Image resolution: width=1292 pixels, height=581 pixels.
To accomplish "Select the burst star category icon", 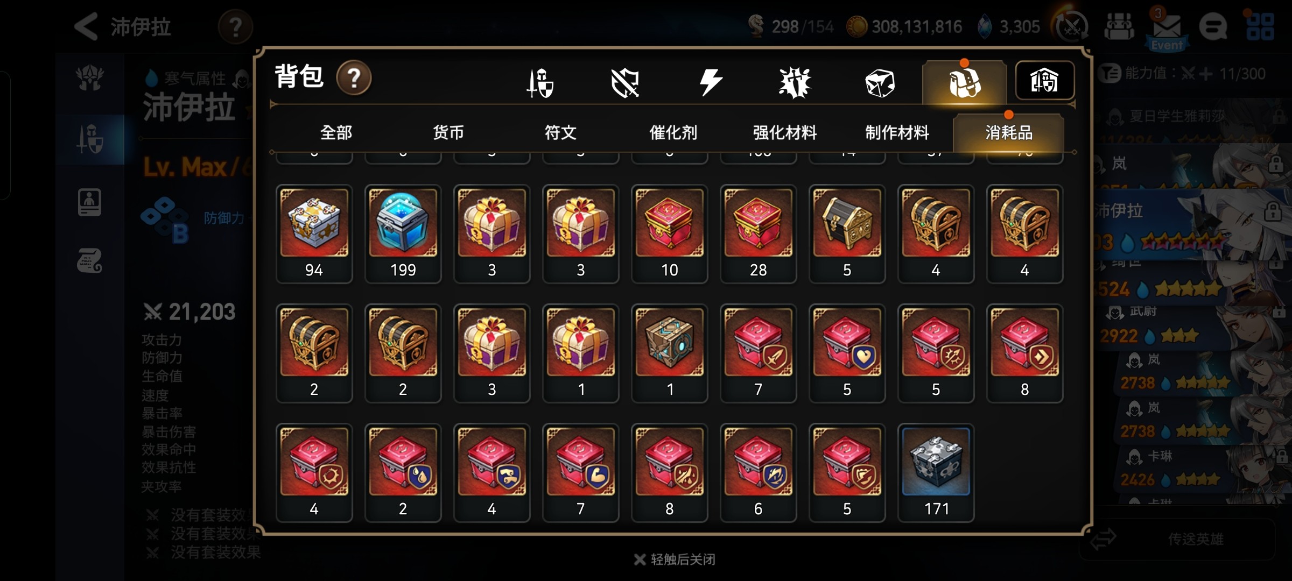I will pyautogui.click(x=795, y=83).
